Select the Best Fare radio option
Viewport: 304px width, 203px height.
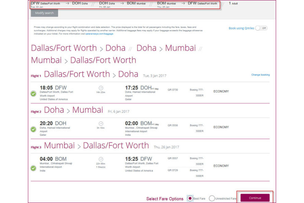tap(190, 198)
